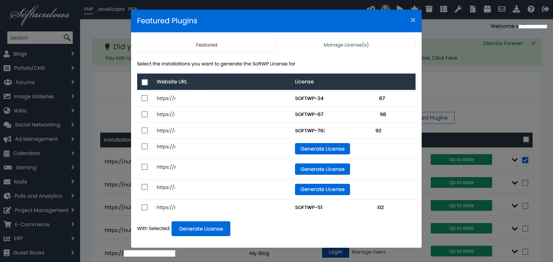This screenshot has width=553, height=262.
Task: Check the box for license SOFTWP-76 row
Action: (145, 131)
